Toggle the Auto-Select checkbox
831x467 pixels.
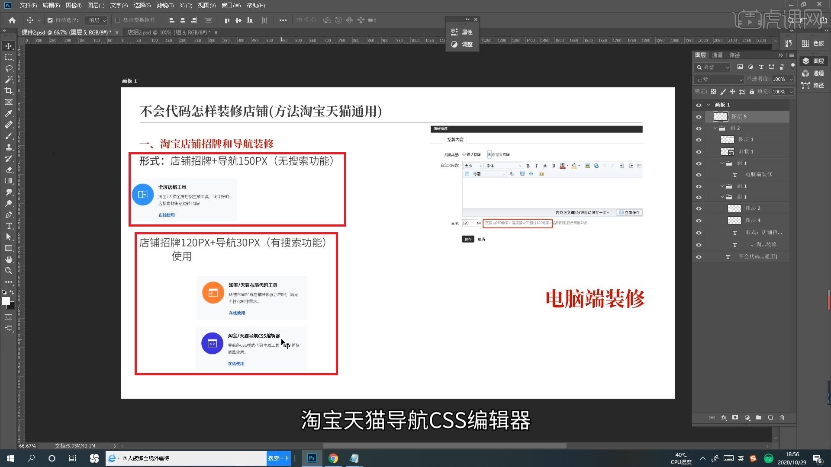(x=50, y=20)
